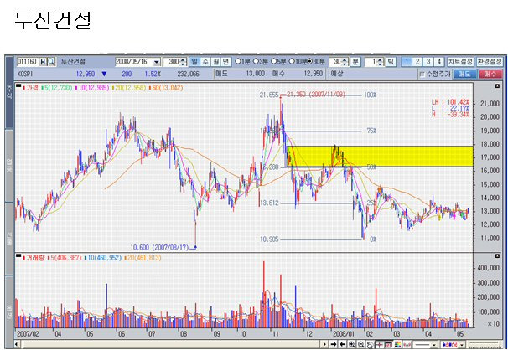The image size is (508, 350).
Task: Select the 5분 radio button
Action: pyautogui.click(x=274, y=61)
